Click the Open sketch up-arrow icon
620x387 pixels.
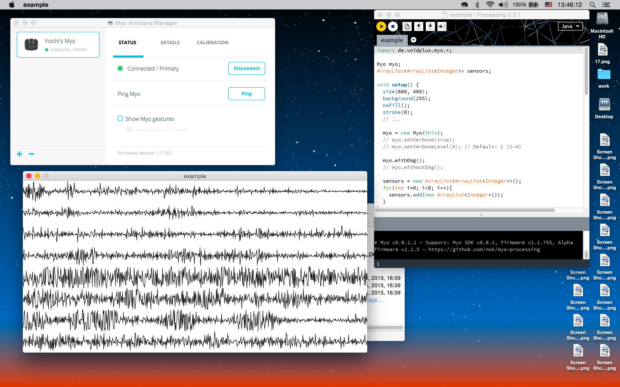418,26
